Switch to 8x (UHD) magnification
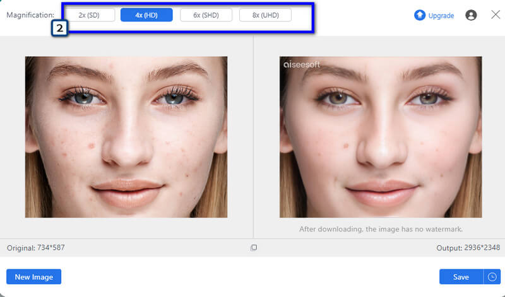Viewport: 505px width, 297px height. point(265,15)
